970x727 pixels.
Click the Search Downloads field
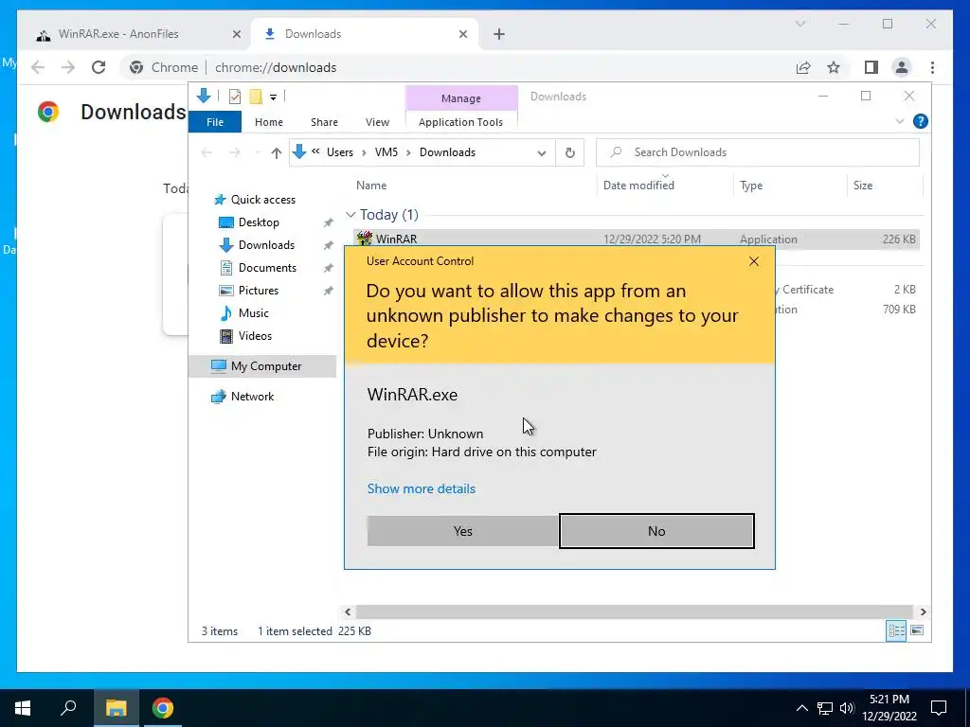757,152
